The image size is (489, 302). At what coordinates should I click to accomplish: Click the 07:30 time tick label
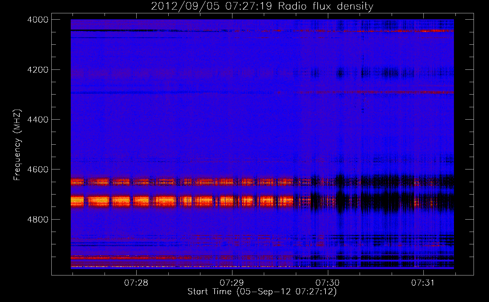[328, 283]
